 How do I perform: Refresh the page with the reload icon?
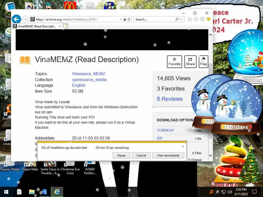[x=129, y=19]
